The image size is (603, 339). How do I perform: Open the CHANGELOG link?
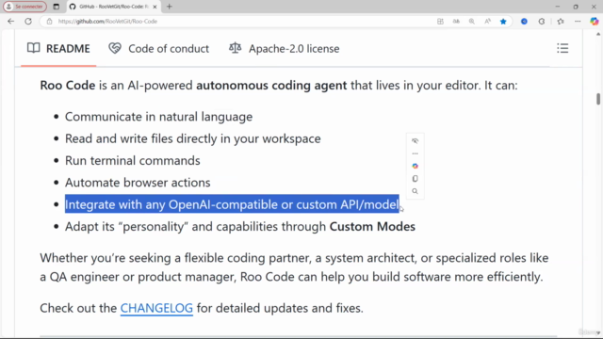pyautogui.click(x=156, y=308)
